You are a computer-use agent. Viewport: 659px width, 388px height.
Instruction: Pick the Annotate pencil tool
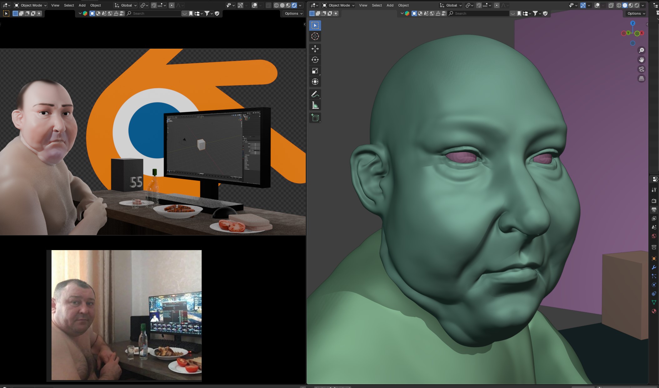[x=315, y=94]
